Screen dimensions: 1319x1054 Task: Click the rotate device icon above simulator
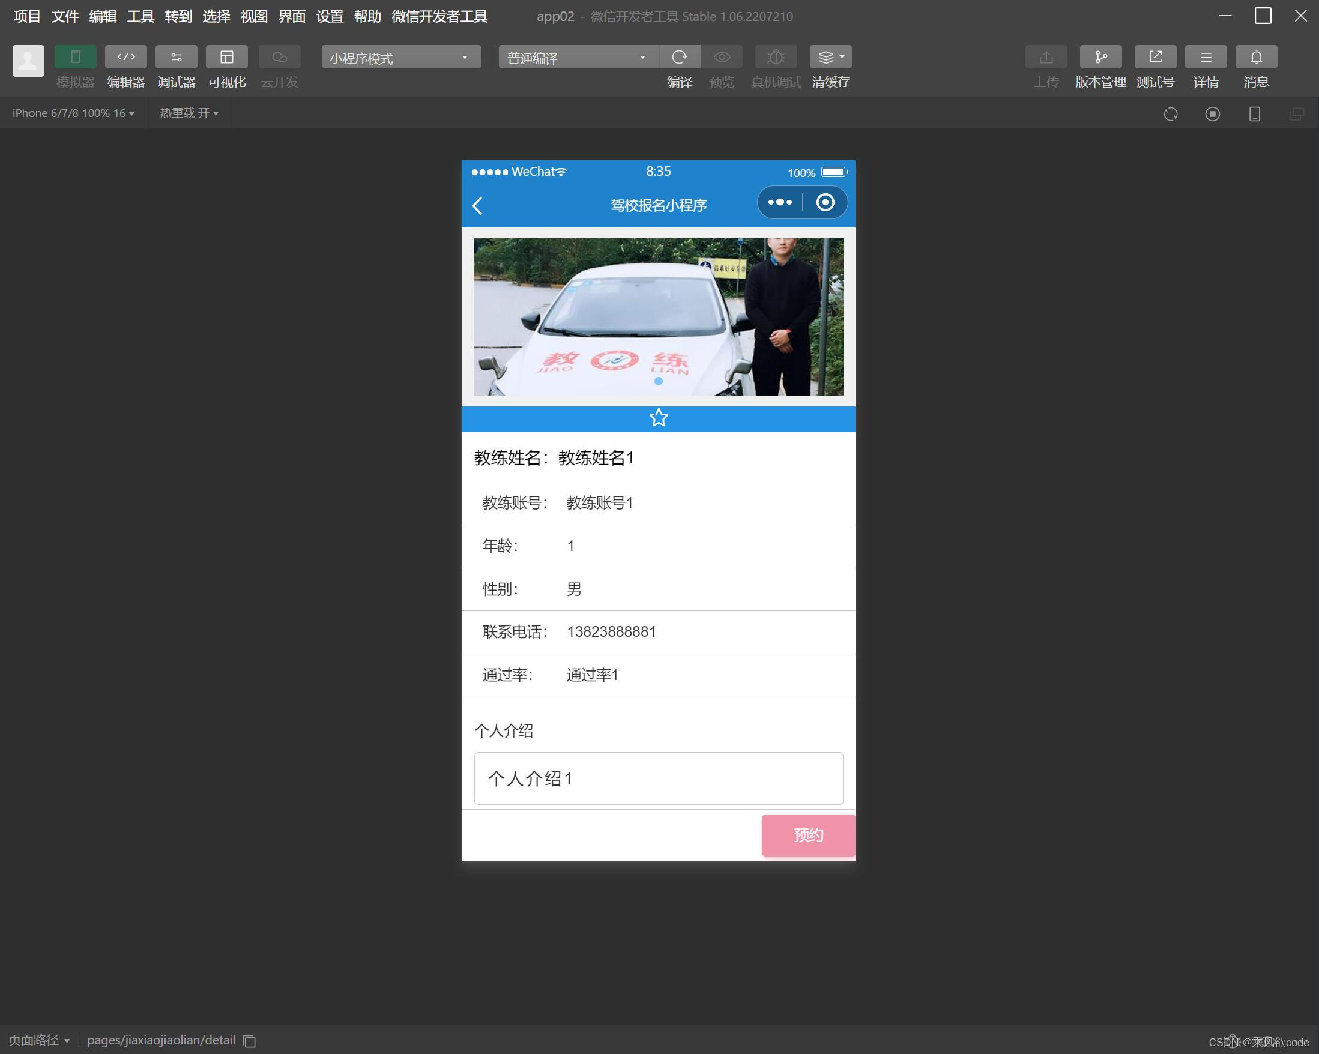(1170, 114)
